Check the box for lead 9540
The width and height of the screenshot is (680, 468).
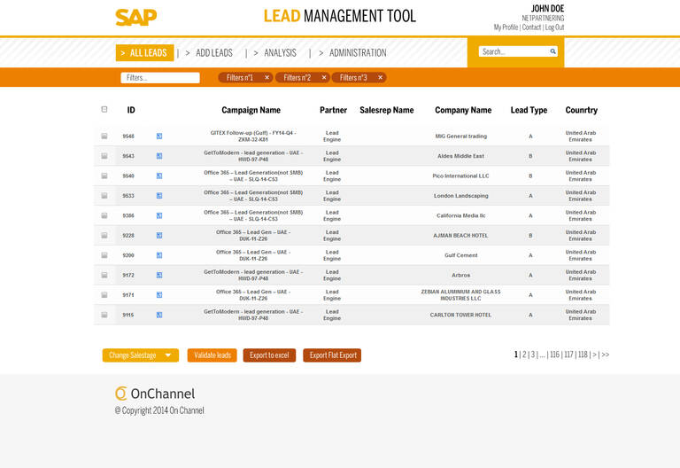click(x=104, y=175)
